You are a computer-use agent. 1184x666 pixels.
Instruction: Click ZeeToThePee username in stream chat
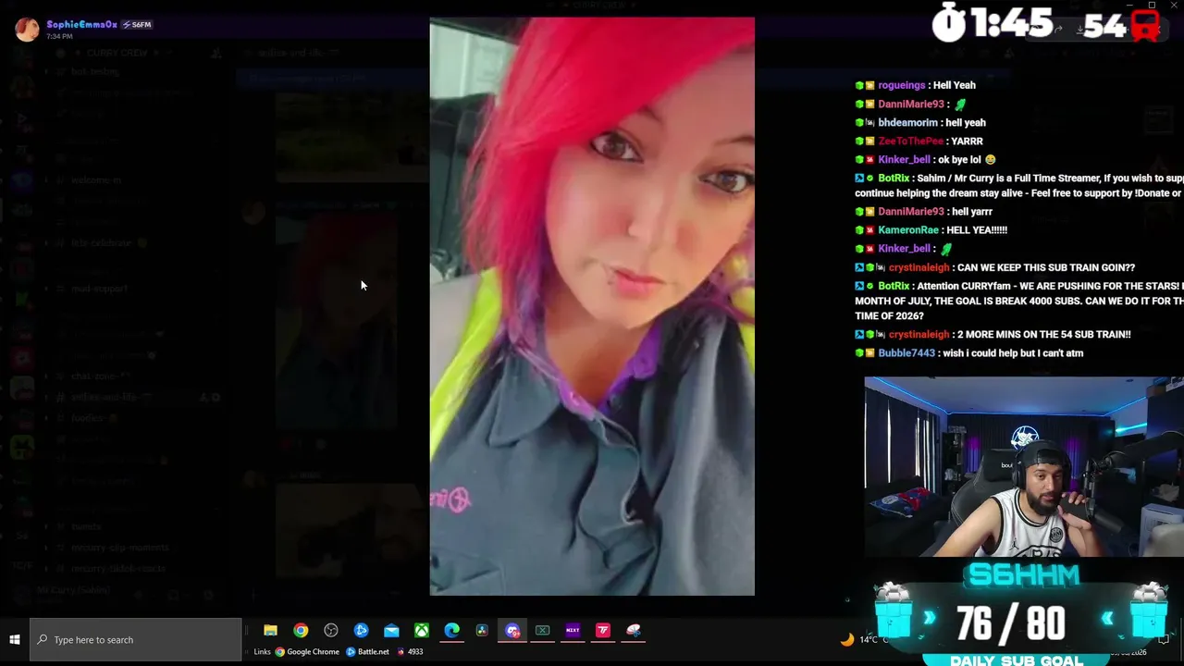click(910, 142)
